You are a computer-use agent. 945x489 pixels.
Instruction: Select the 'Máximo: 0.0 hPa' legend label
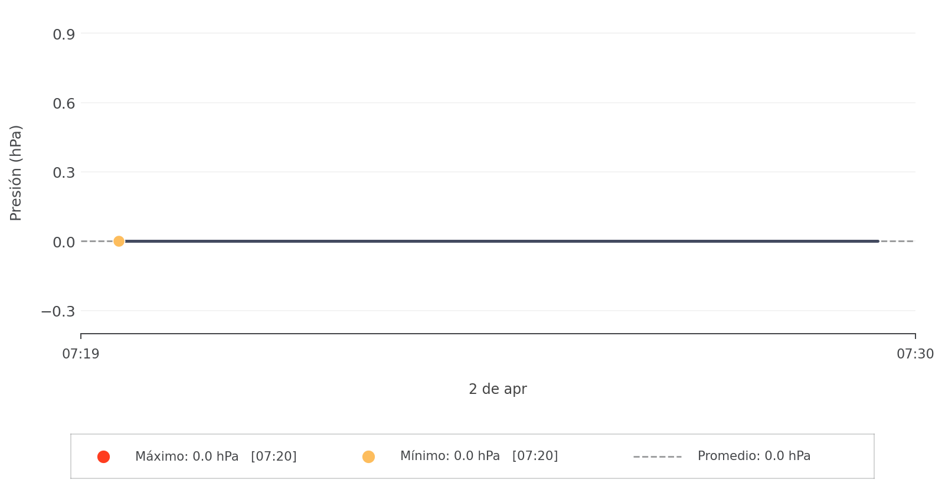point(187,457)
